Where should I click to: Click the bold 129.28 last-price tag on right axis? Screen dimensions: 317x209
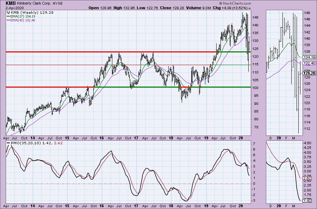310,73
